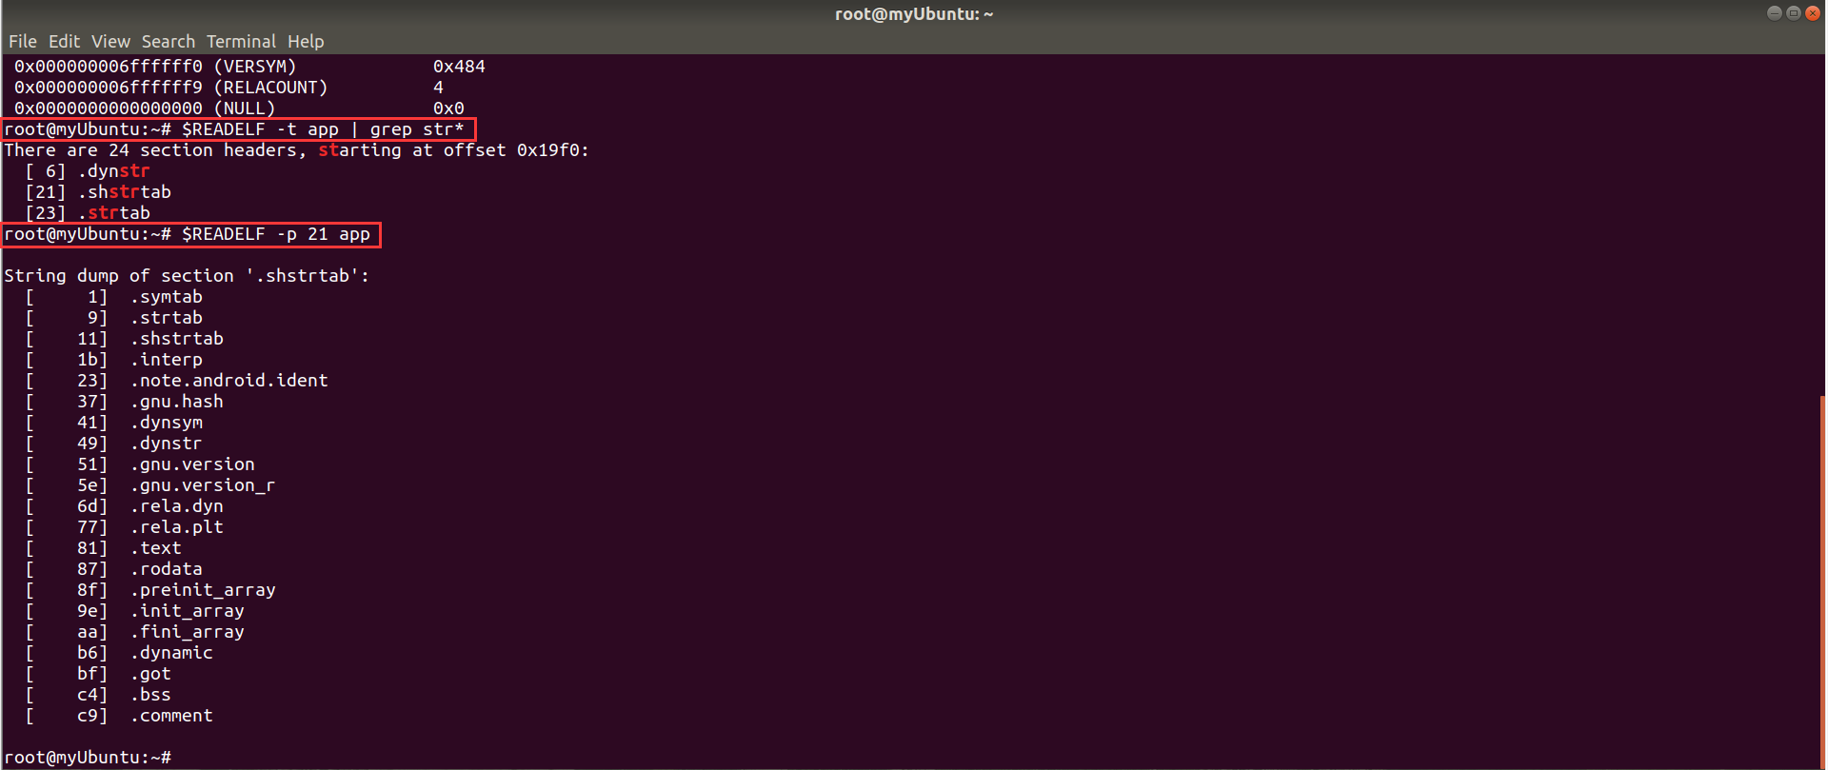Click 'There are 24 section headers' line

click(296, 150)
